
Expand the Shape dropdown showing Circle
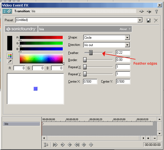pyautogui.click(x=127, y=38)
